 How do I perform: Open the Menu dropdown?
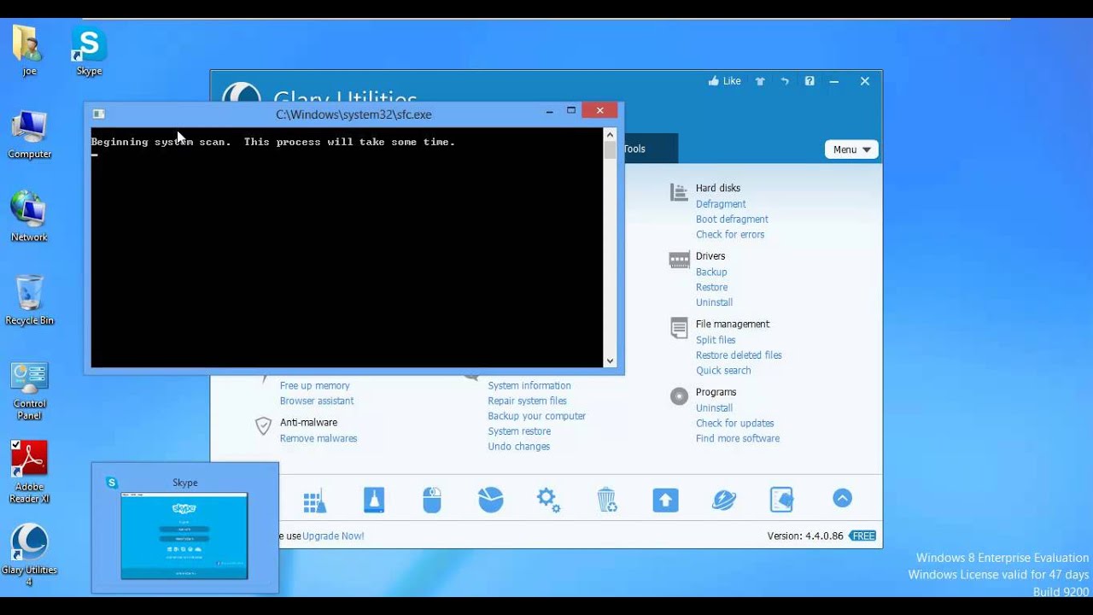click(850, 149)
